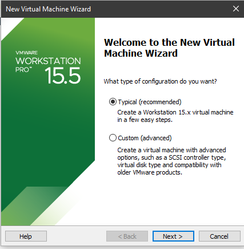Click the disabled < Back button
Screen dimensions: 244x249
(127, 236)
